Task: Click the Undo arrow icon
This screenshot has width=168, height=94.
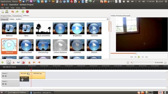Action: 13,11
